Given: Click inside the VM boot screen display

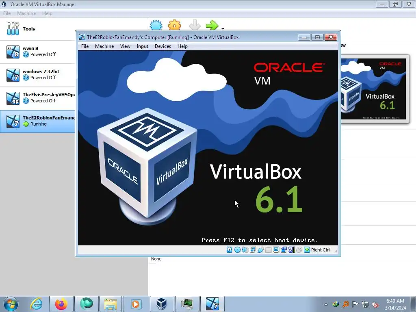Looking at the screenshot, I should [x=208, y=148].
